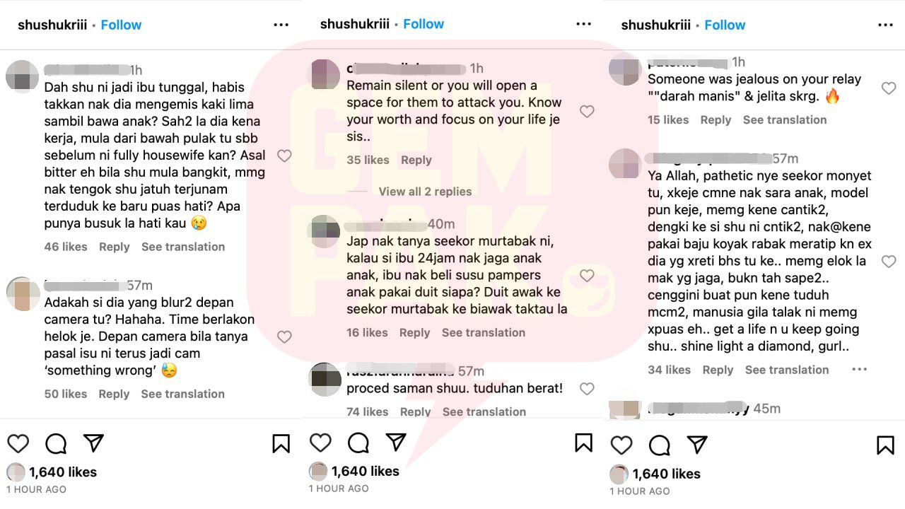See translation of the 46 likes comment

coord(183,247)
